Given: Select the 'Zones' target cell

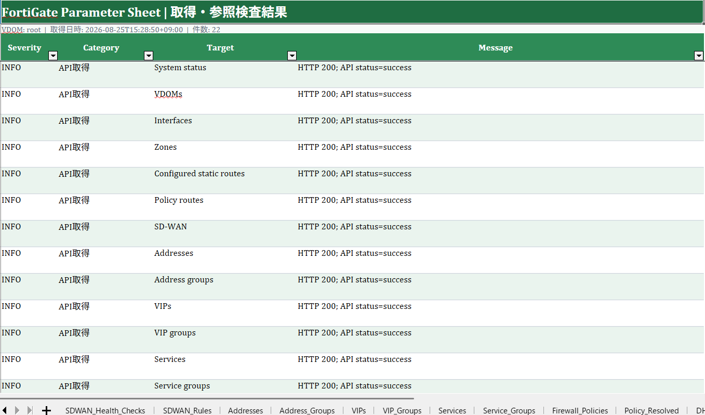Looking at the screenshot, I should point(225,154).
